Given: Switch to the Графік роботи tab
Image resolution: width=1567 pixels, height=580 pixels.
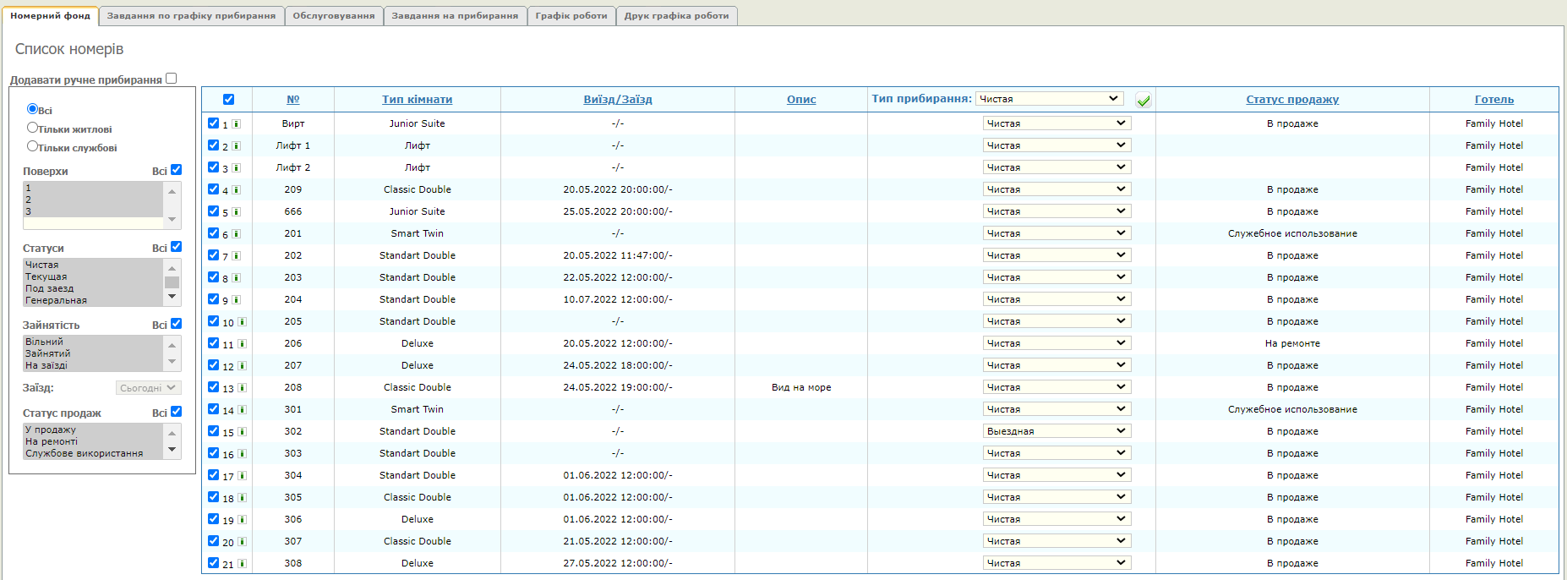Looking at the screenshot, I should [x=571, y=16].
